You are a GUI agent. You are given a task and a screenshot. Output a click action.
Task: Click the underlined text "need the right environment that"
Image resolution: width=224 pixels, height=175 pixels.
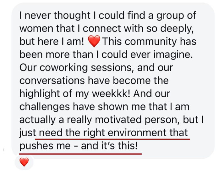coord(112,133)
